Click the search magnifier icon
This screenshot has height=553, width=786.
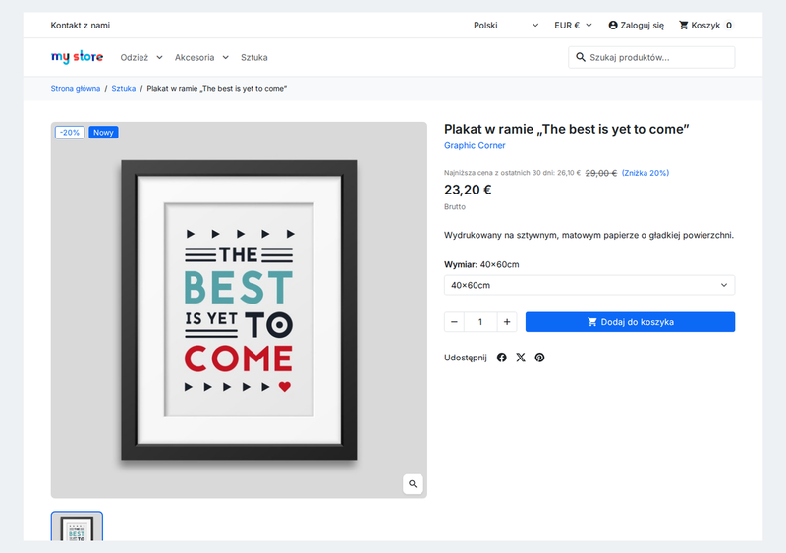581,57
